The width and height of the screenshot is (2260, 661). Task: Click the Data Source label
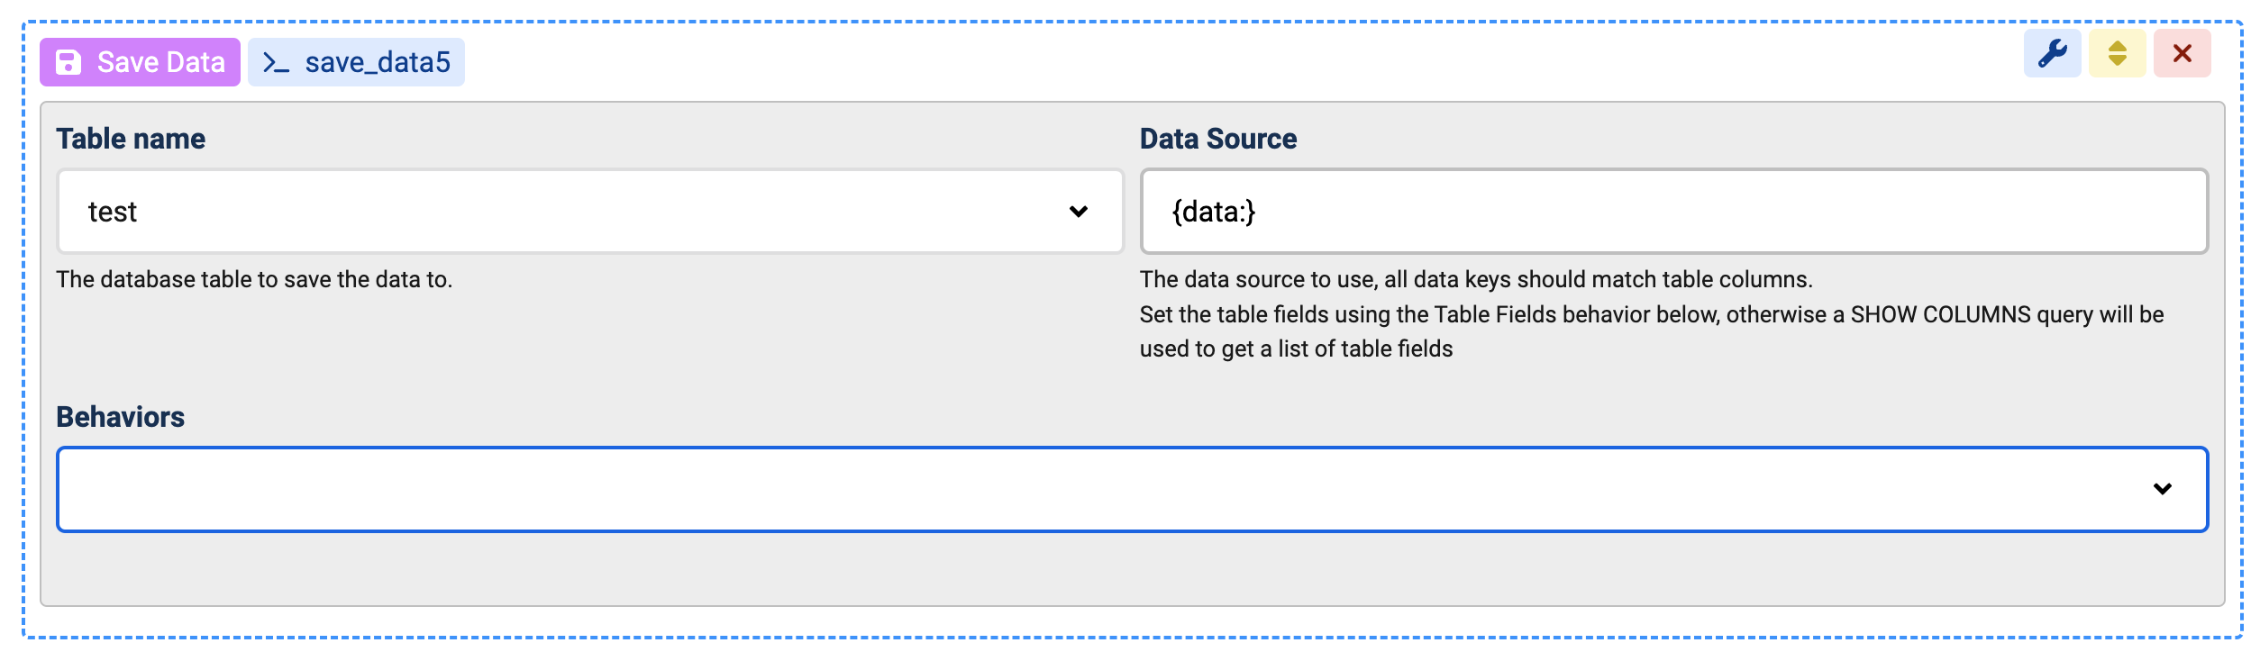[x=1217, y=139]
